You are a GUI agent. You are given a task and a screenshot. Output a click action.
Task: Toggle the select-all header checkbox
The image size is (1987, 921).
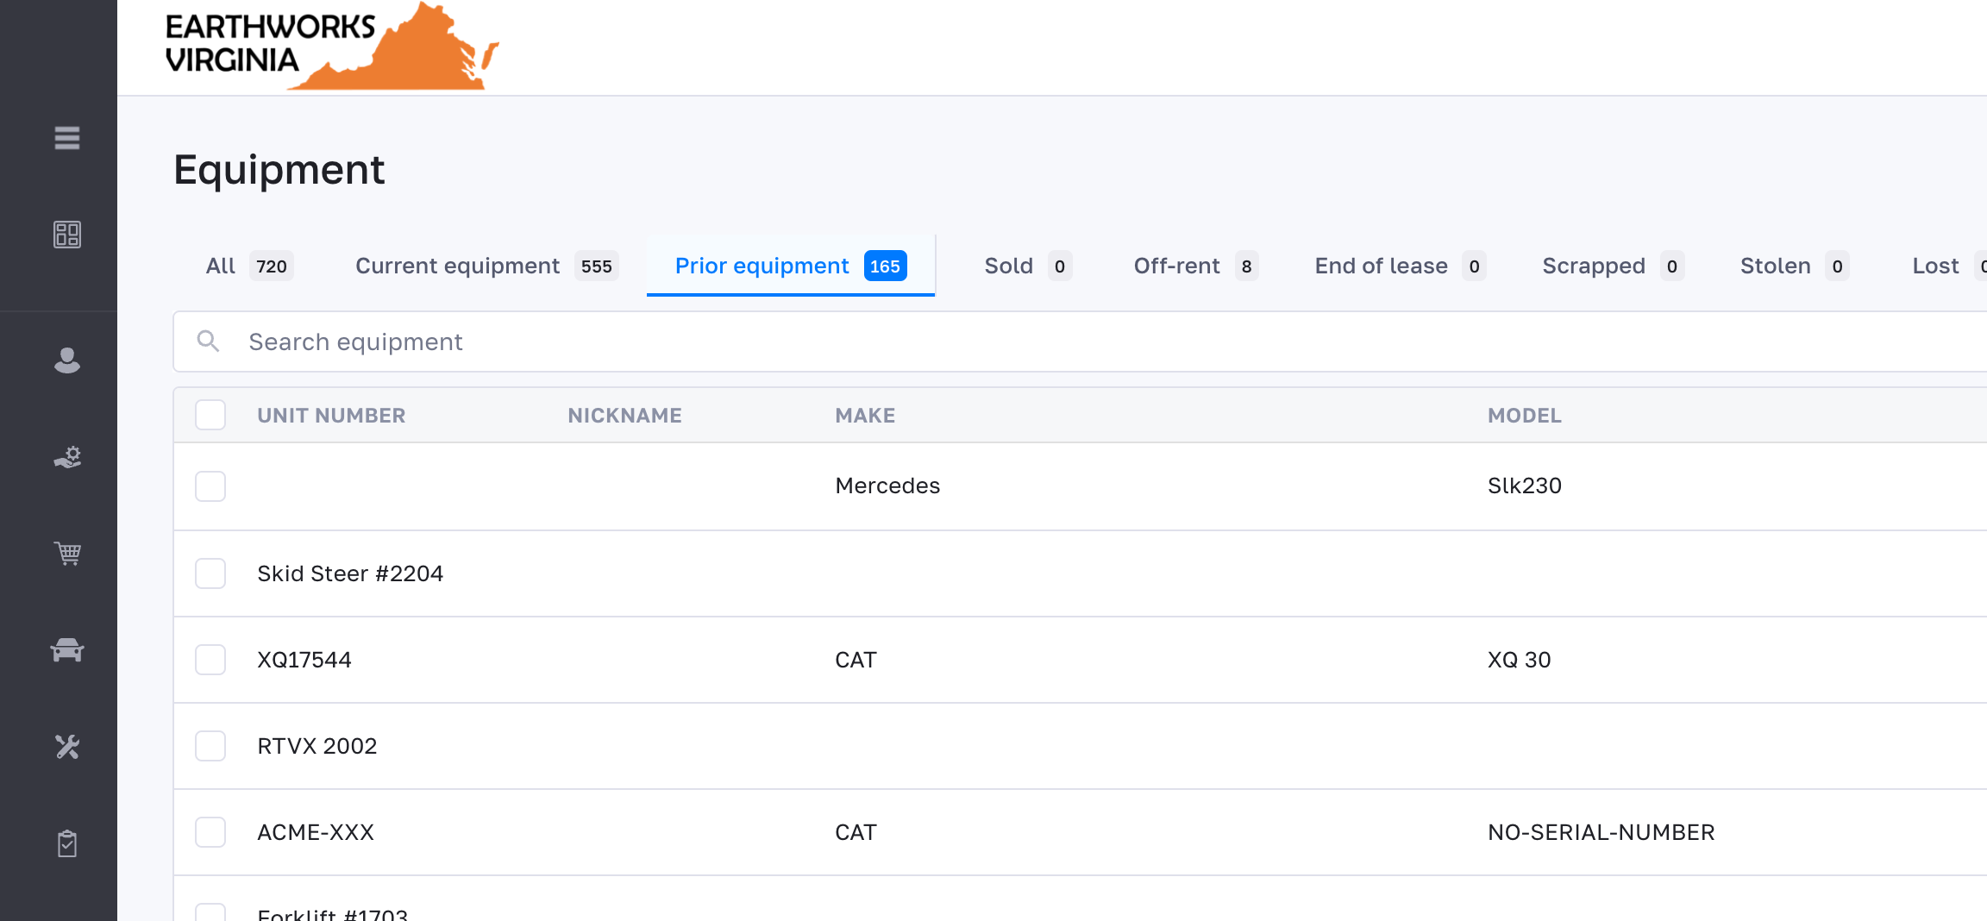point(210,415)
